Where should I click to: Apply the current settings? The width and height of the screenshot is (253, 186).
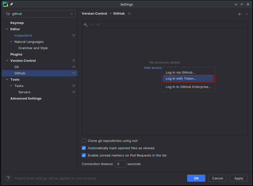(238, 178)
